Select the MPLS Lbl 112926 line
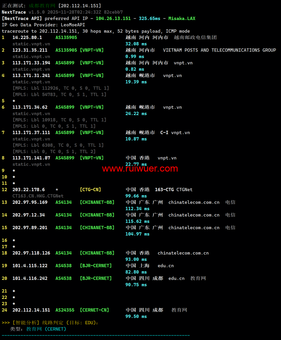Screen dimensions: 281x340 tap(61, 88)
